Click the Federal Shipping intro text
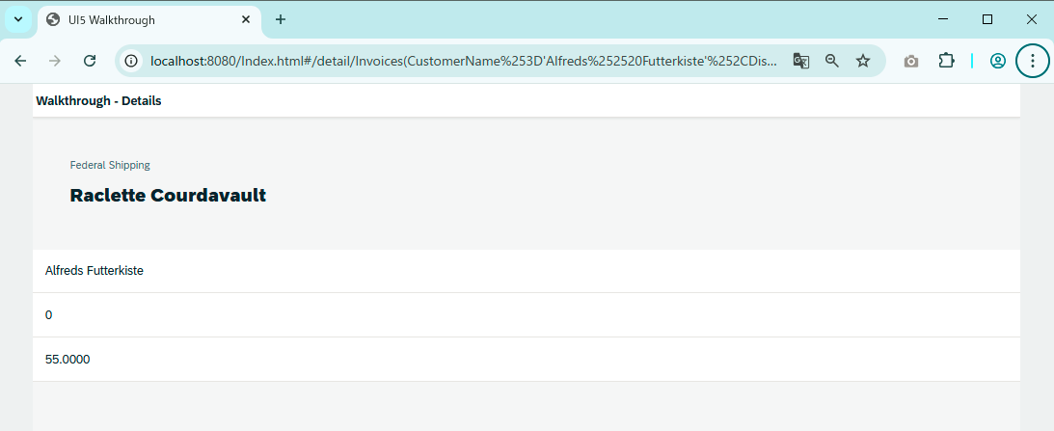1054x431 pixels. tap(110, 165)
